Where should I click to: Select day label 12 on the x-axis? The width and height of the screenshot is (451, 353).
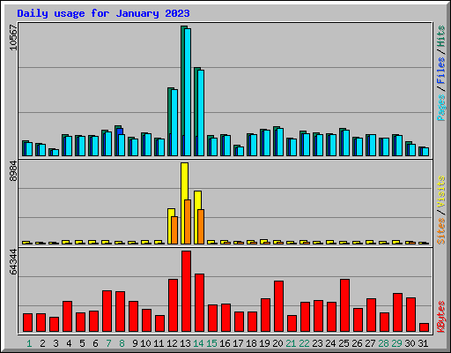172,343
